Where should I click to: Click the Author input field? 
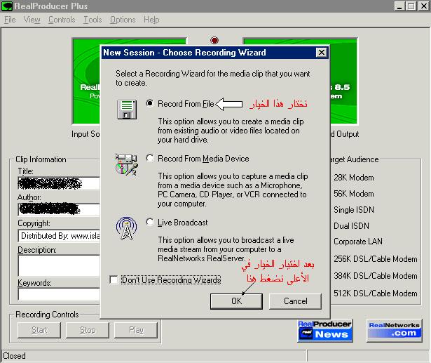59,210
